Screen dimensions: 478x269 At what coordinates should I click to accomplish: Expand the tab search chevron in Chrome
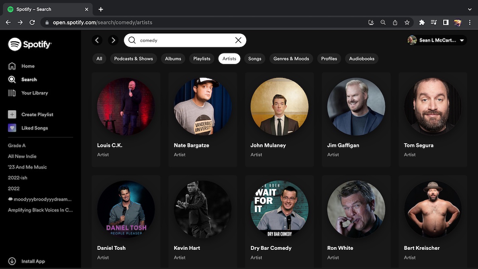point(470,9)
